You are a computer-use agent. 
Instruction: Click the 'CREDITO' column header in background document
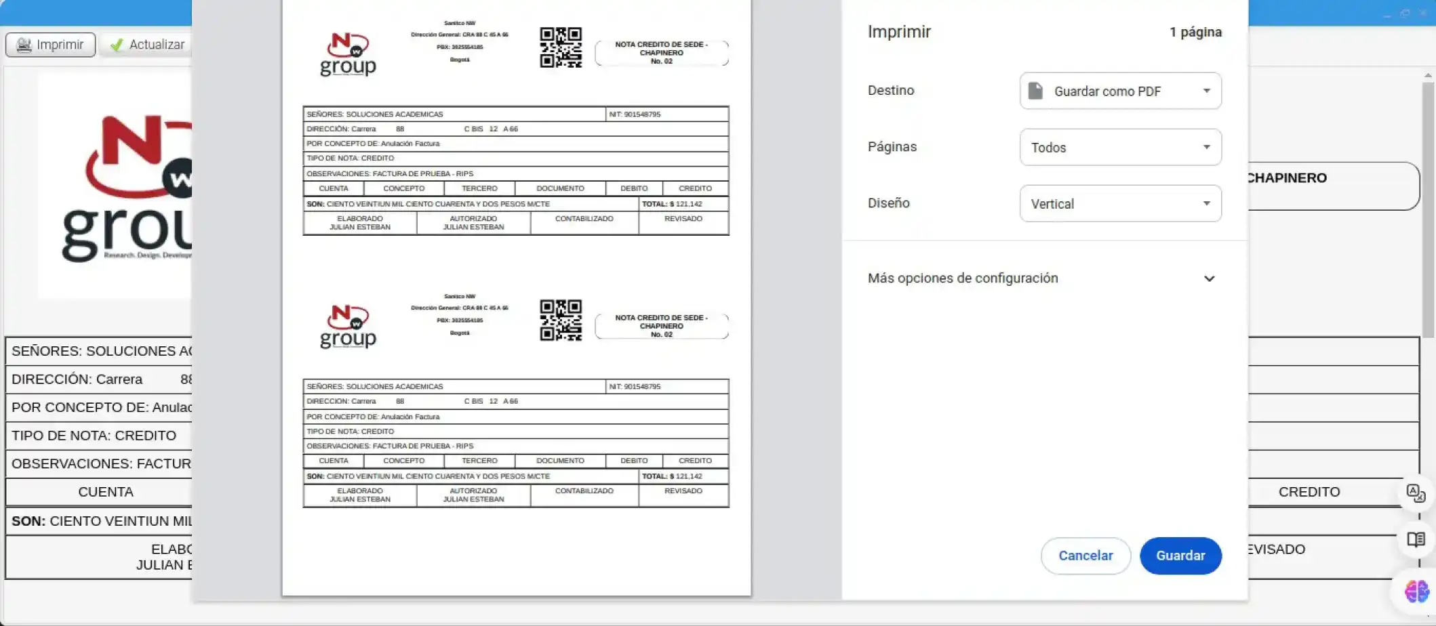point(1309,492)
